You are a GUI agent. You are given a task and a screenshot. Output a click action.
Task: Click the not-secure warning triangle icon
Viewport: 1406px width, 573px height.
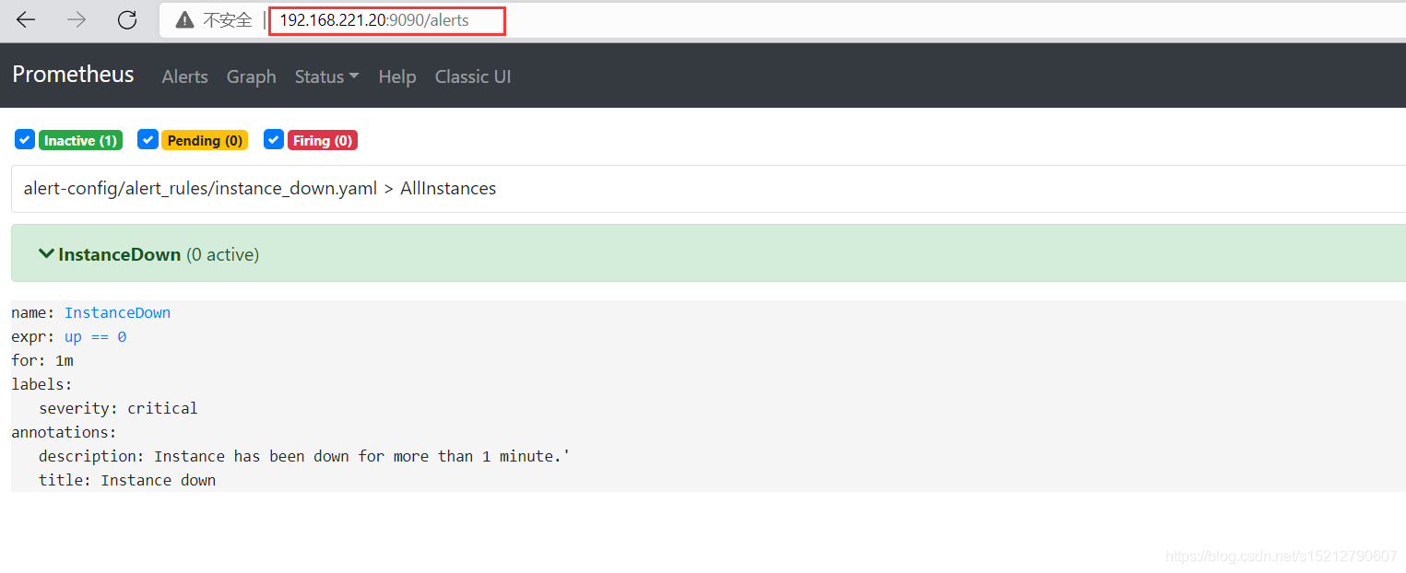[185, 20]
